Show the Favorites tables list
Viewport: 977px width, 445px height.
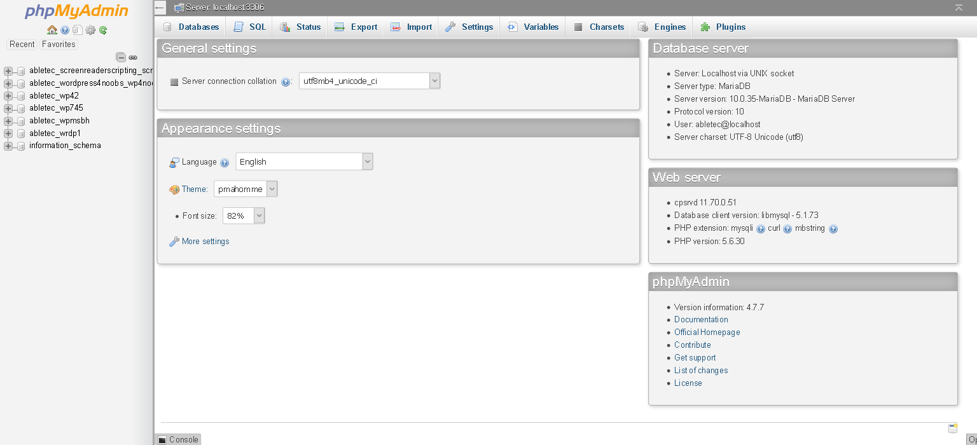click(x=59, y=44)
